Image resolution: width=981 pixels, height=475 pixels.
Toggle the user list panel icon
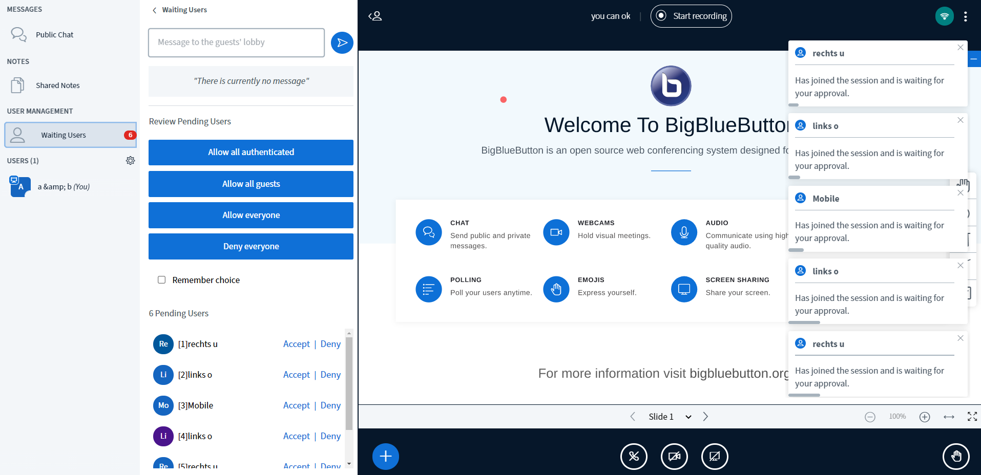tap(375, 16)
